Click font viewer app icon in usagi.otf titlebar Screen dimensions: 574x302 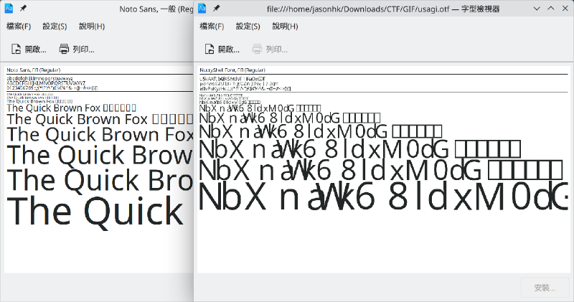(x=202, y=8)
